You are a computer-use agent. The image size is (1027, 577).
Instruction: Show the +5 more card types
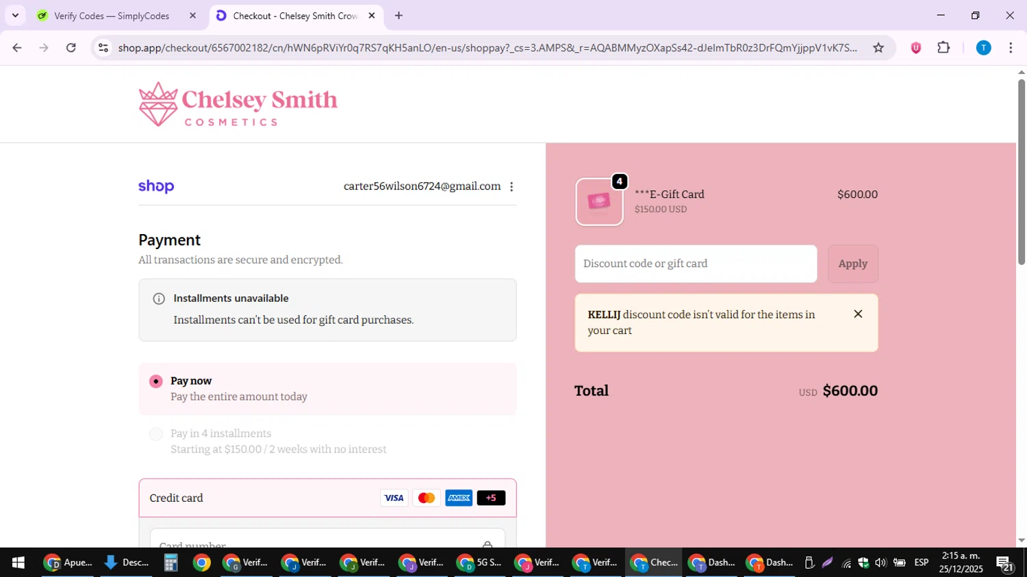[x=491, y=498]
